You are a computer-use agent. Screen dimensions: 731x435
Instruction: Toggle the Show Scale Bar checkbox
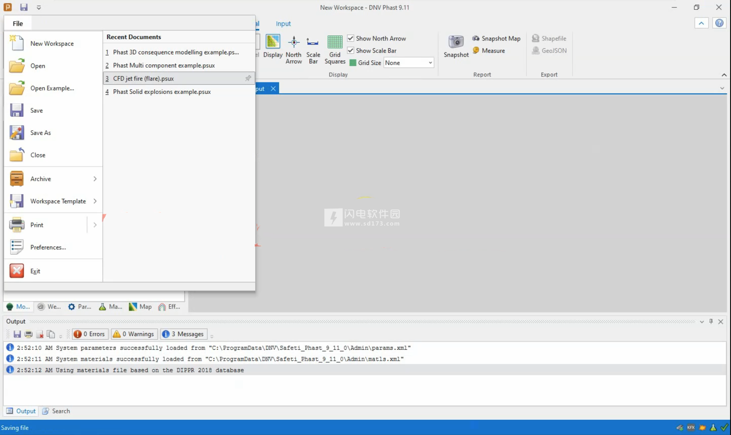[351, 51]
